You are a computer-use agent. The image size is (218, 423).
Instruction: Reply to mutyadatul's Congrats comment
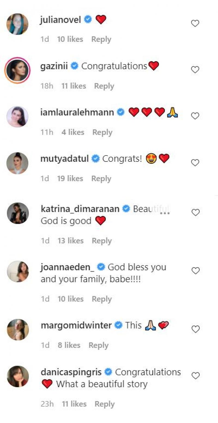click(101, 179)
